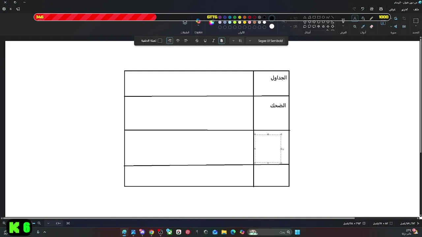Choose the triangle shape in the gallery
The width and height of the screenshot is (422, 237).
click(305, 17)
